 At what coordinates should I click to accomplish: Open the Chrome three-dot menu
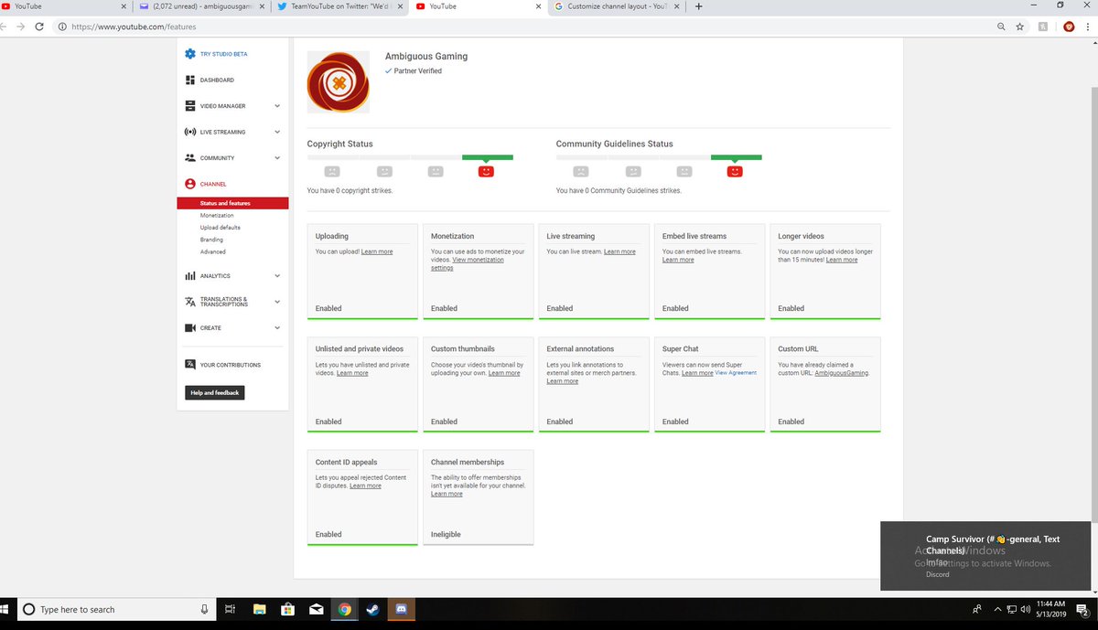[x=1088, y=27]
